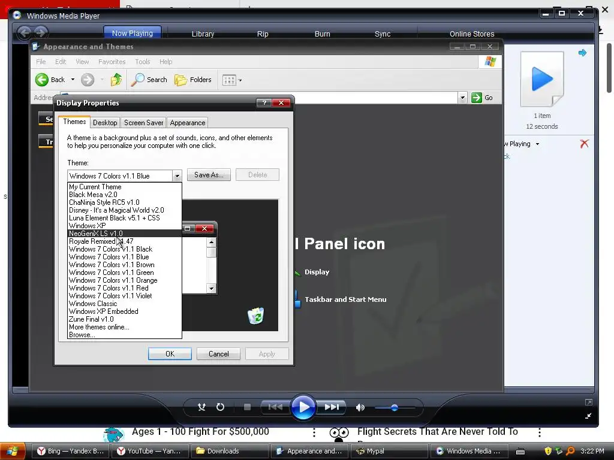
Task: Click the Theme combo box dropdown arrow
Action: 177,176
